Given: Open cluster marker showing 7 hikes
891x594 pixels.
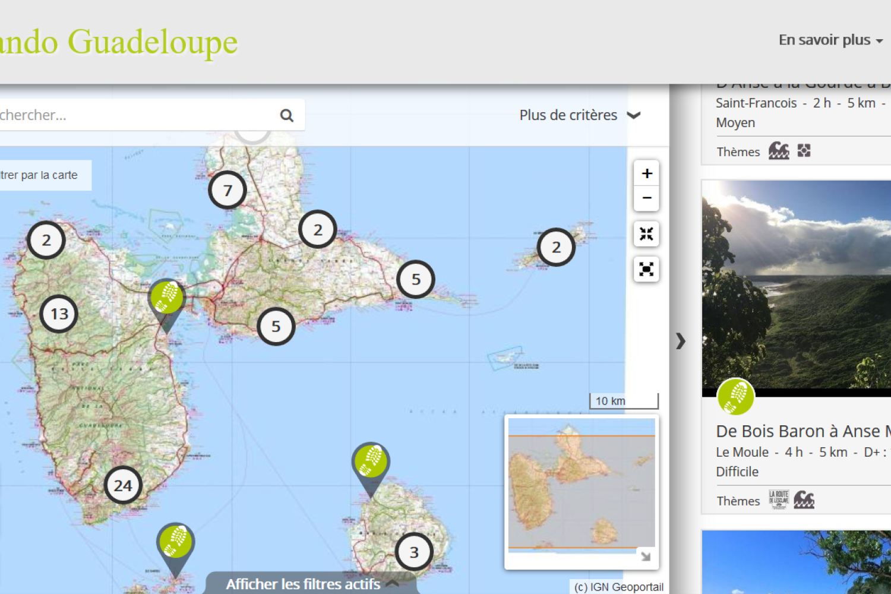Looking at the screenshot, I should [x=228, y=190].
